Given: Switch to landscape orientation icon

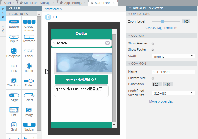Looking at the screenshot, I should (55, 17).
